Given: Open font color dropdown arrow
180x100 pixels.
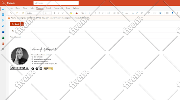Looking at the screenshot, I should pos(79,13).
